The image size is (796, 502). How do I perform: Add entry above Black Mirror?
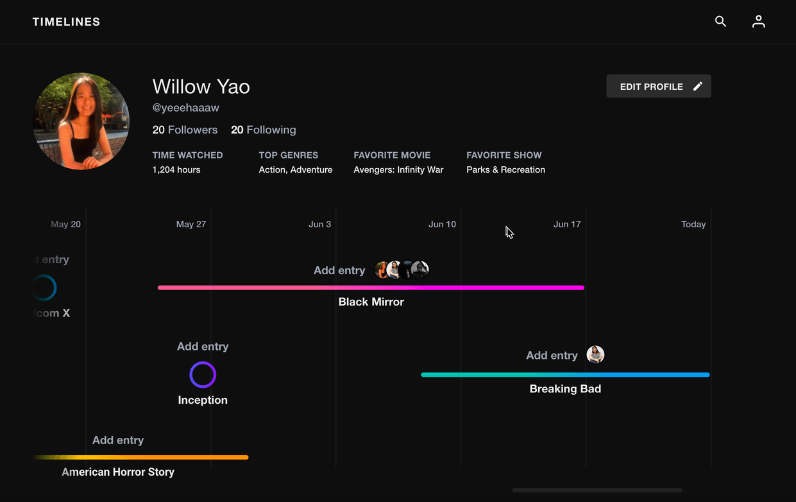tap(339, 270)
